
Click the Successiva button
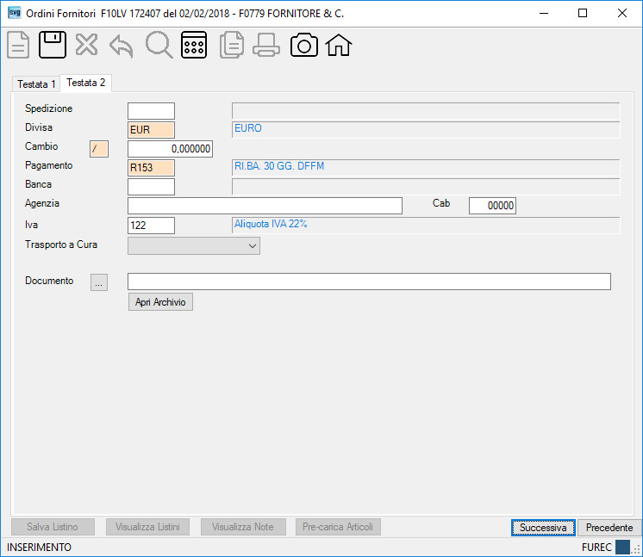point(543,528)
